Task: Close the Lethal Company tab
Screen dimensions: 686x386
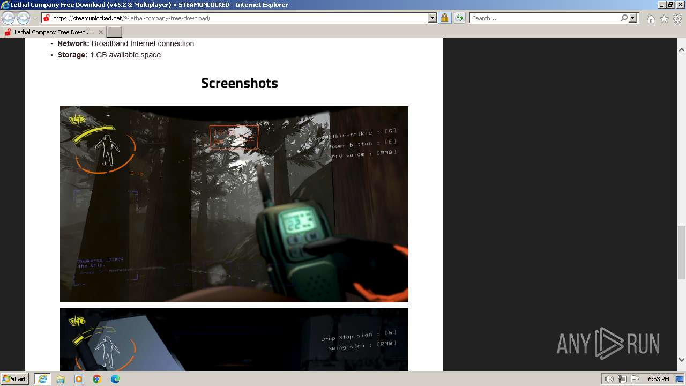Action: pos(101,32)
